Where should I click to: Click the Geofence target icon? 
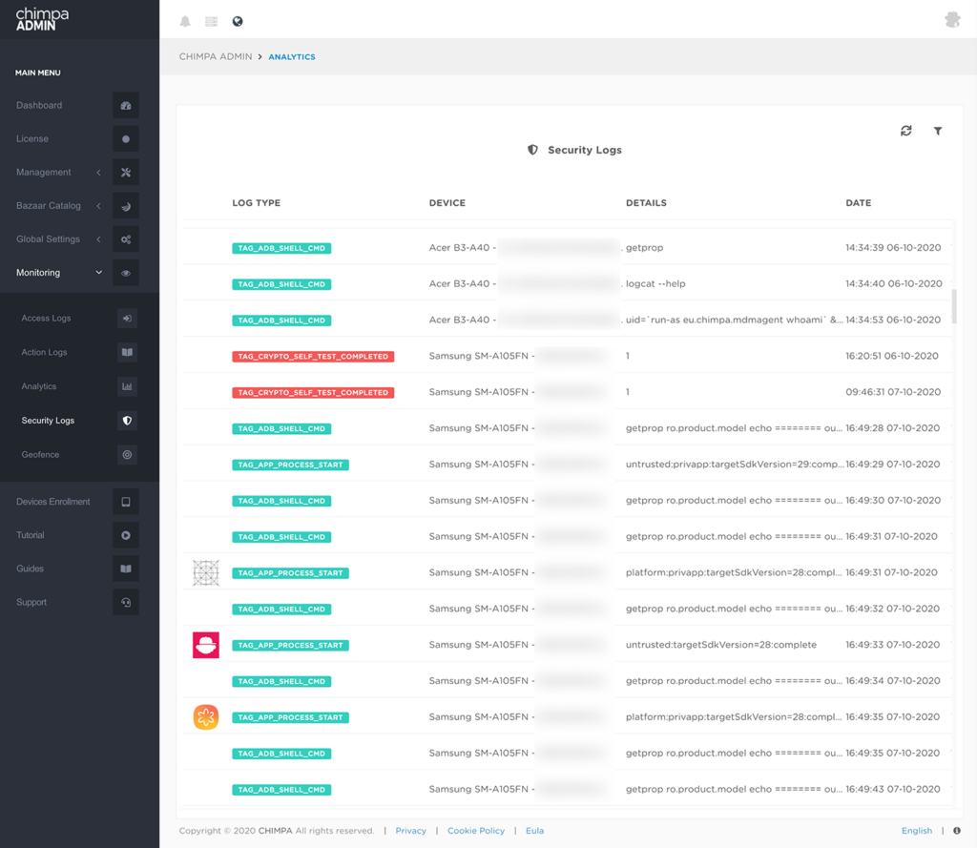click(127, 455)
